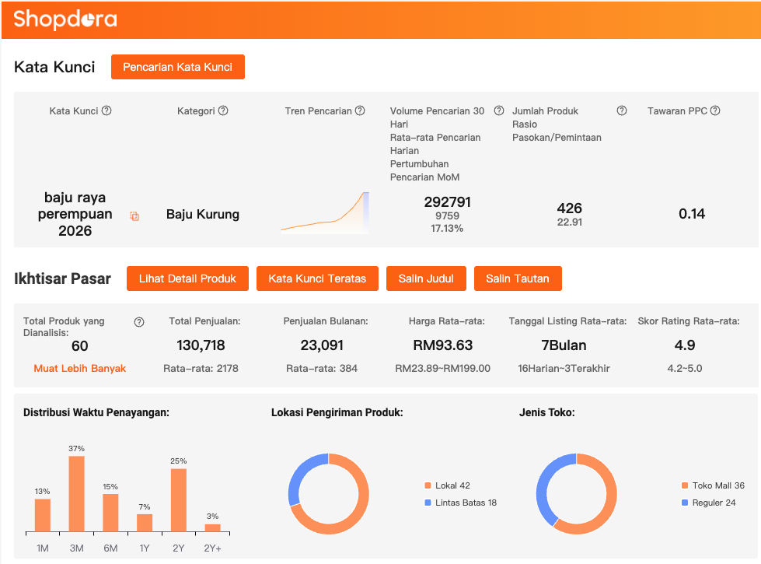The image size is (761, 564).
Task: Click the Shopdora logo
Action: pos(65,19)
